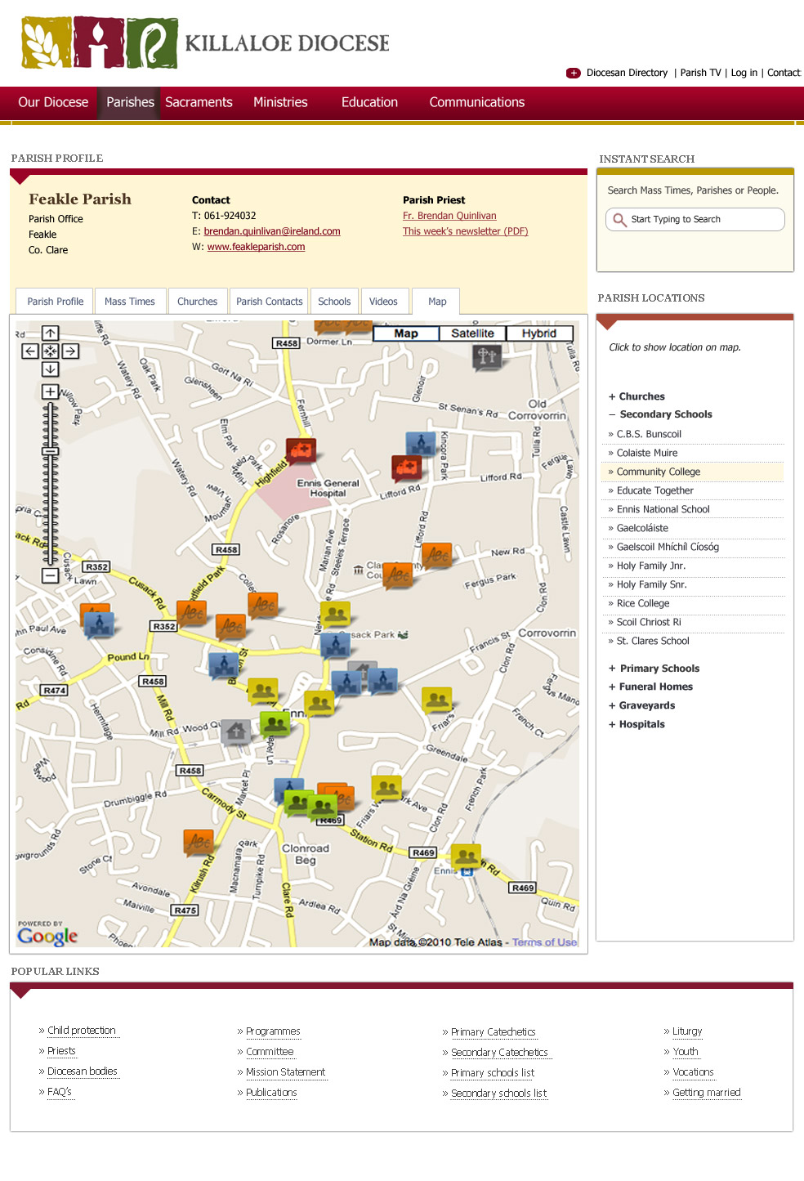Open Fr. Brendan Quinlivan's profile link
Image resolution: width=804 pixels, height=1181 pixels.
(449, 216)
